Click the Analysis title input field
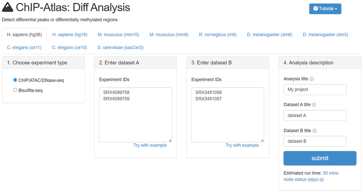The width and height of the screenshot is (363, 192). 315,90
